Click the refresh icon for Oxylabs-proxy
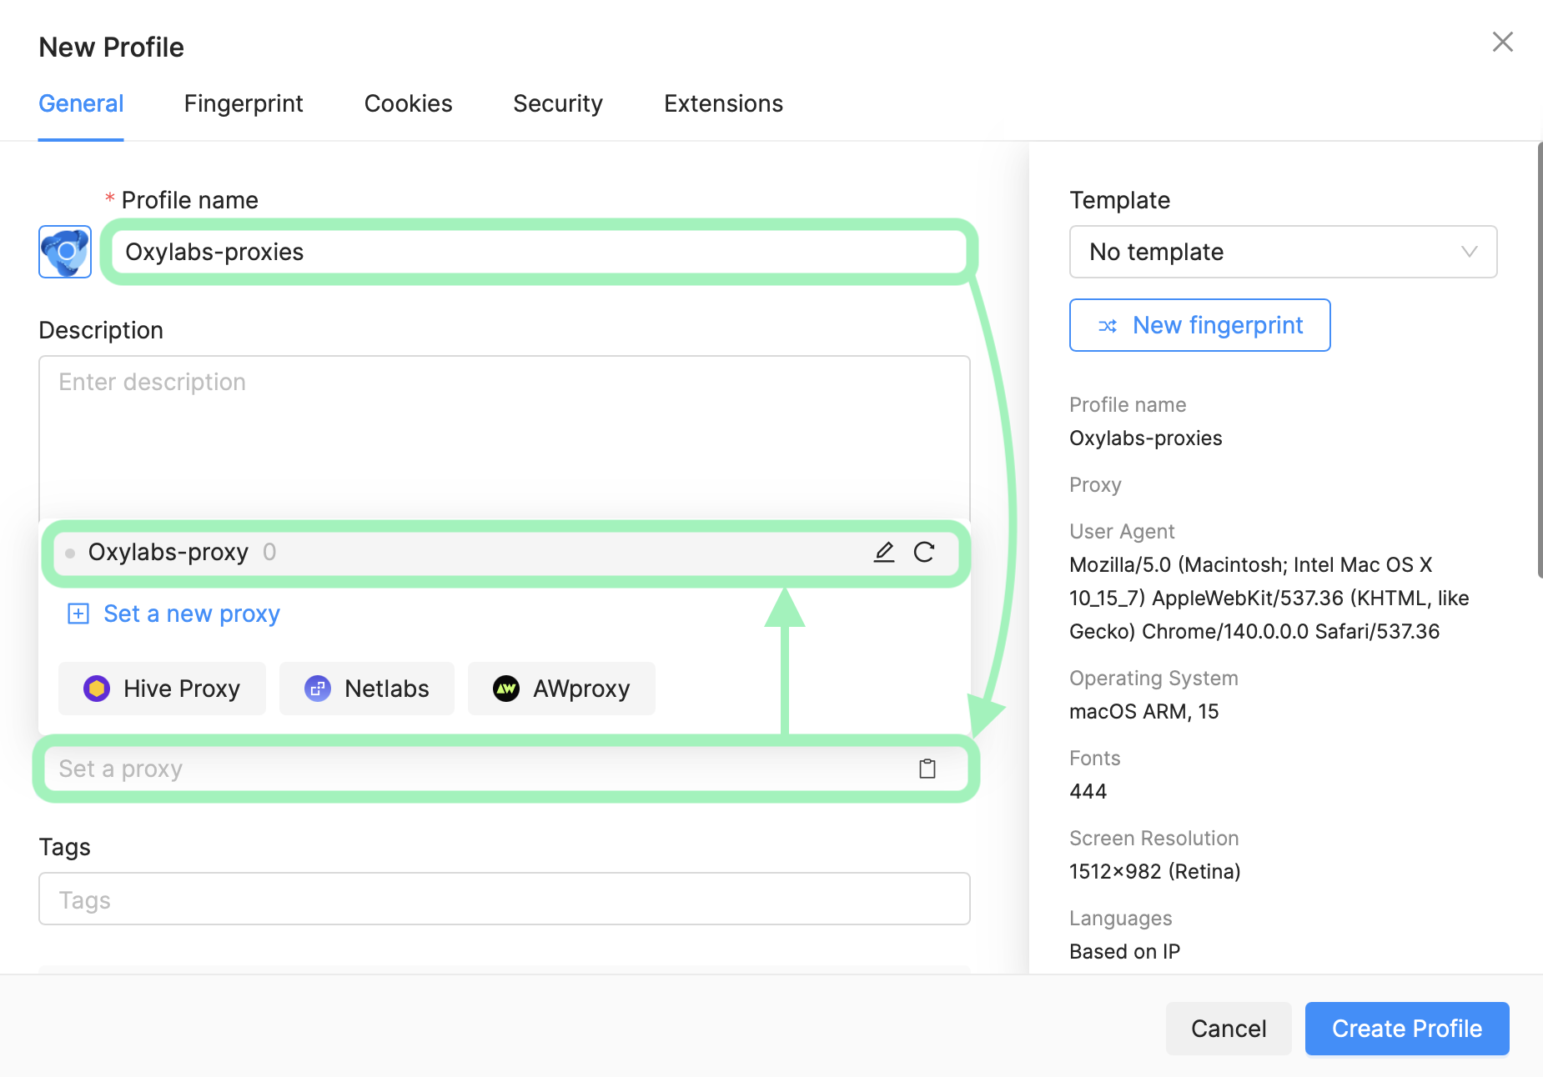The image size is (1543, 1077). pyautogui.click(x=924, y=552)
